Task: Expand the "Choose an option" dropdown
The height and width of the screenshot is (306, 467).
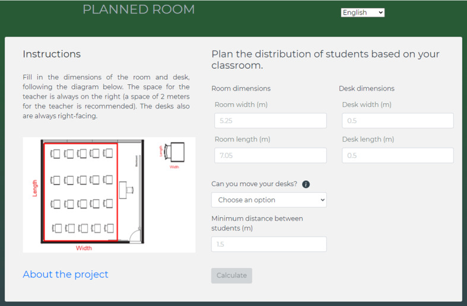Action: [x=269, y=200]
